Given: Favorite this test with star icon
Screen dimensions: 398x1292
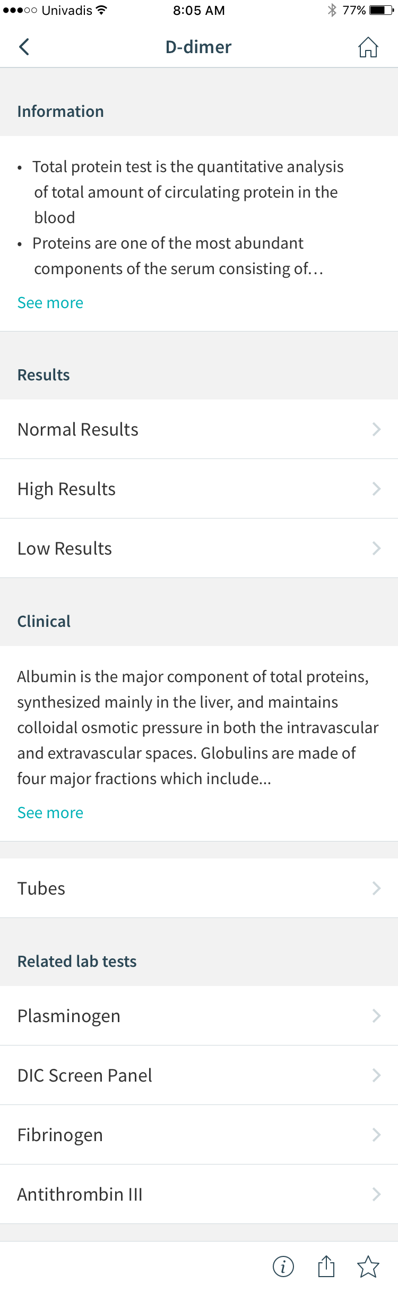Looking at the screenshot, I should pos(368,1266).
